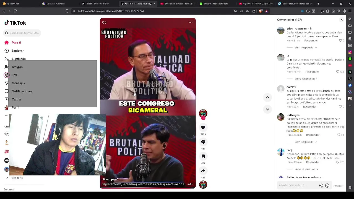
Task: Close the Comentarios panel
Action: coord(342,20)
